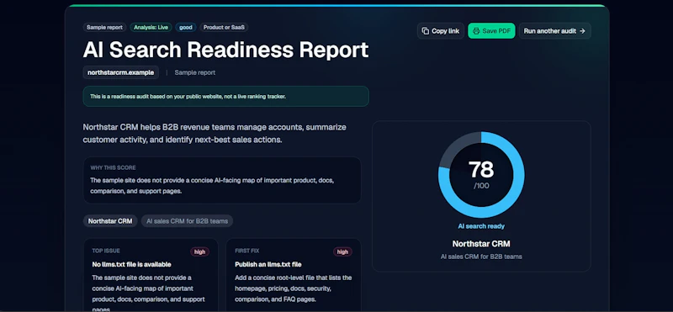Viewport: 673px width, 312px height.
Task: Click the printer icon in Save PDF
Action: click(x=476, y=31)
